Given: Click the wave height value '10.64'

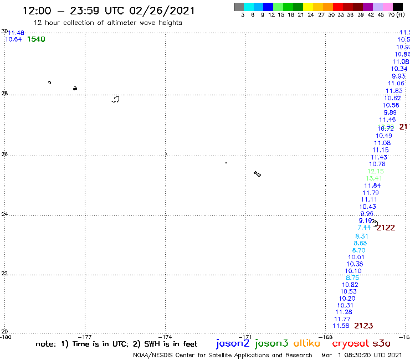Looking at the screenshot, I should click(13, 39).
